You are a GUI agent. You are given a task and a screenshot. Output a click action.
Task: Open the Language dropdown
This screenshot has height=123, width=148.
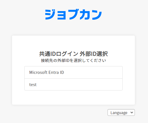[121, 112]
